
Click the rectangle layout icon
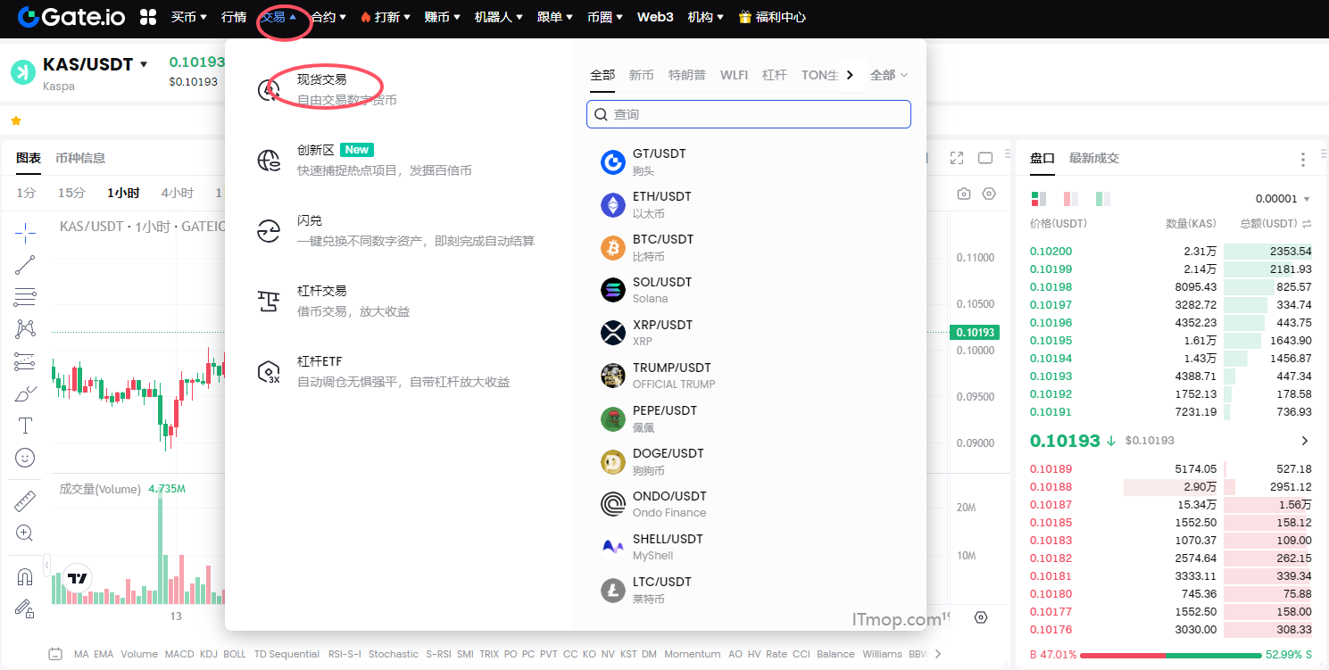tap(985, 158)
